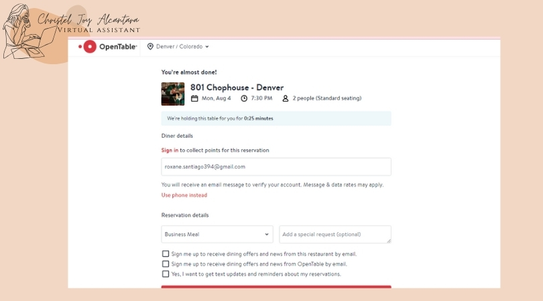Click the OpenTable logo
543x301 pixels.
[x=108, y=46]
